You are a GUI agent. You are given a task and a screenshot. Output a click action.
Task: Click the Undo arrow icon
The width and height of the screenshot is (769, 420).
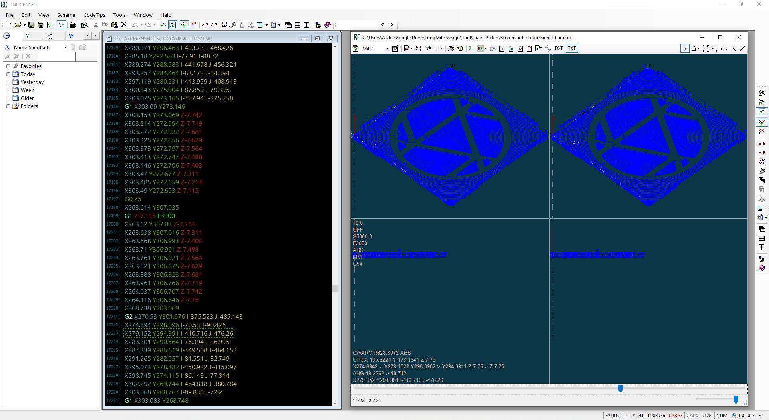tap(135, 25)
